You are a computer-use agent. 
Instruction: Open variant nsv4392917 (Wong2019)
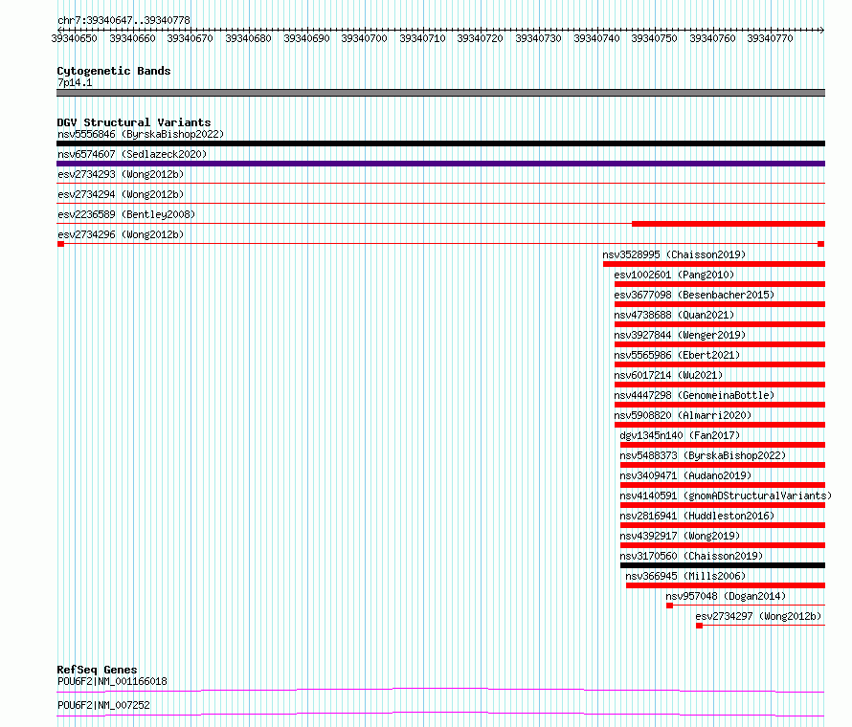(x=680, y=536)
